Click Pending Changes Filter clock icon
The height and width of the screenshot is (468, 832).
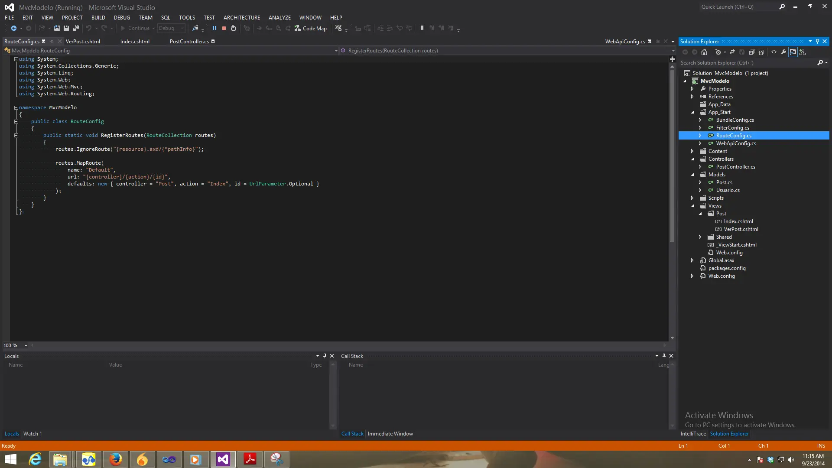pyautogui.click(x=718, y=52)
